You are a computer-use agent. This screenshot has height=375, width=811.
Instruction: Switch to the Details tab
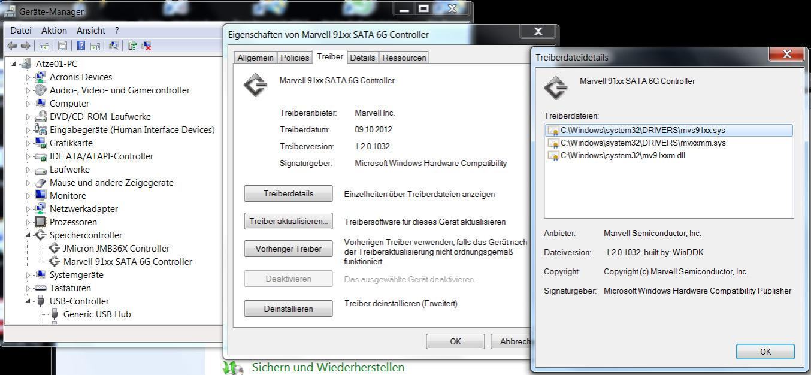point(362,58)
